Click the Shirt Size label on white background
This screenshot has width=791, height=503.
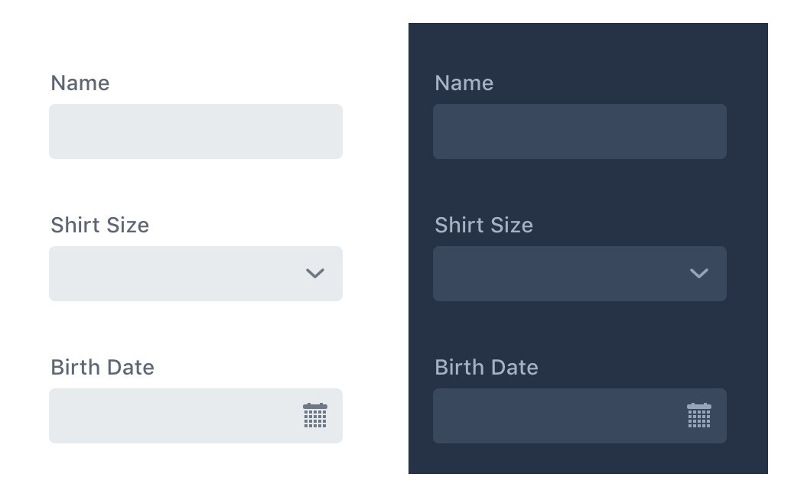click(x=100, y=226)
